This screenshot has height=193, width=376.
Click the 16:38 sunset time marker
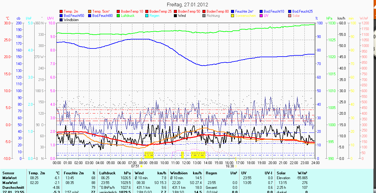(229, 166)
